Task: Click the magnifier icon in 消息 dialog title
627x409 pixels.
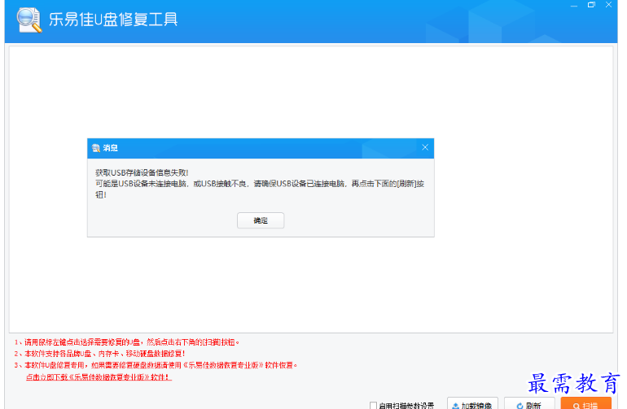Action: (x=96, y=148)
